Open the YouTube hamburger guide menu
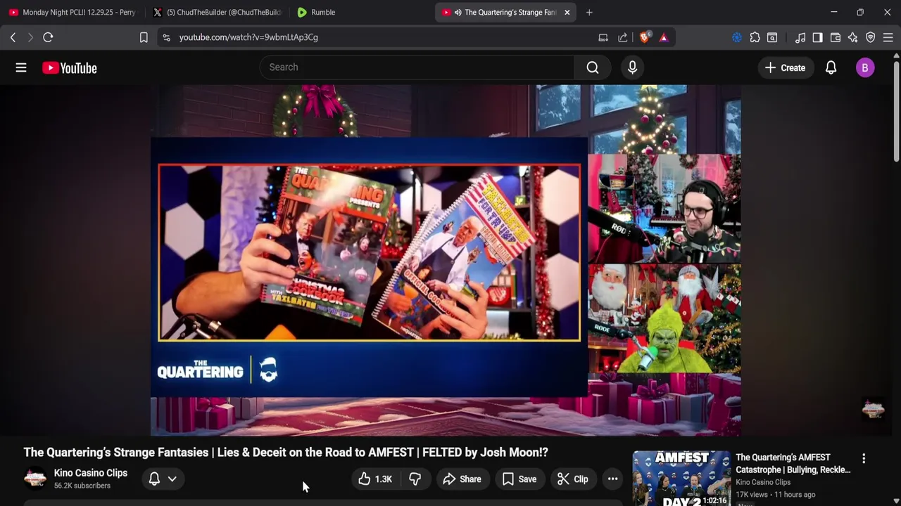The image size is (901, 506). [21, 67]
